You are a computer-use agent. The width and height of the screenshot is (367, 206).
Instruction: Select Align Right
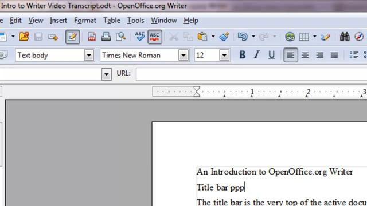(320, 55)
